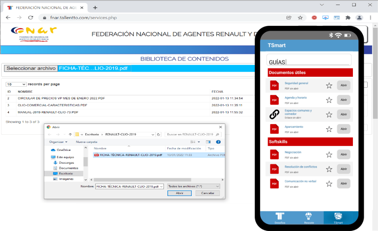Toggle the preview pane icon in dialog
378x231 pixels.
[208, 142]
